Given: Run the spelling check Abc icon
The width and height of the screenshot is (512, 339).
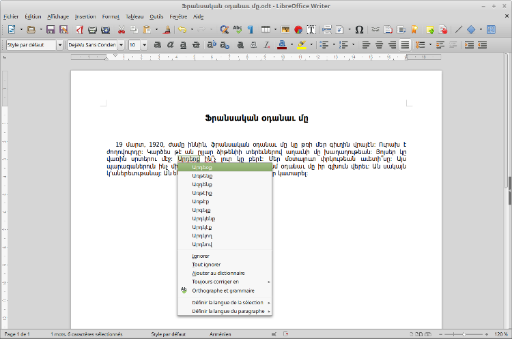Looking at the screenshot, I should pyautogui.click(x=238, y=30).
